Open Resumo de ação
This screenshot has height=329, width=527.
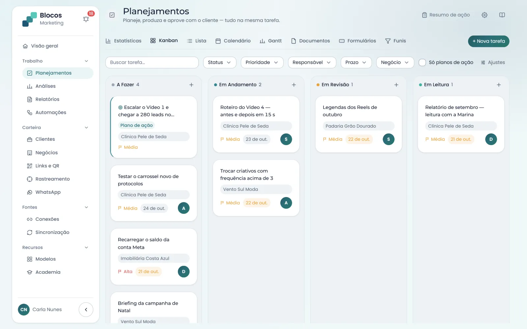point(446,15)
